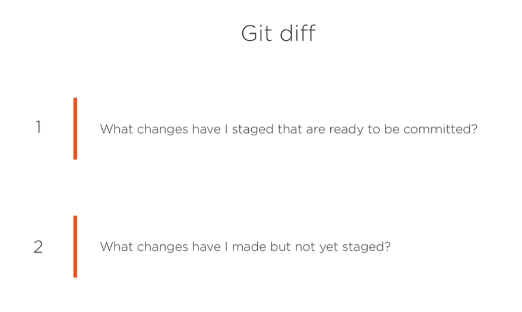Image resolution: width=522 pixels, height=312 pixels.
Task: Click the "Git diff" slide title
Action: click(278, 33)
